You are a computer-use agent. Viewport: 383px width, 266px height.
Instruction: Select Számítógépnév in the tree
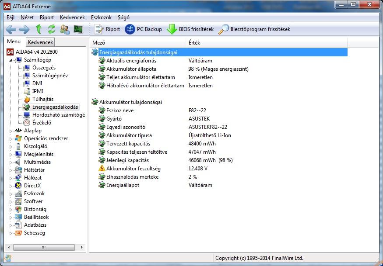click(x=50, y=76)
